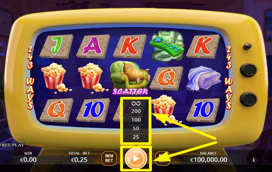Click the total bet amount €0.25

(79, 160)
